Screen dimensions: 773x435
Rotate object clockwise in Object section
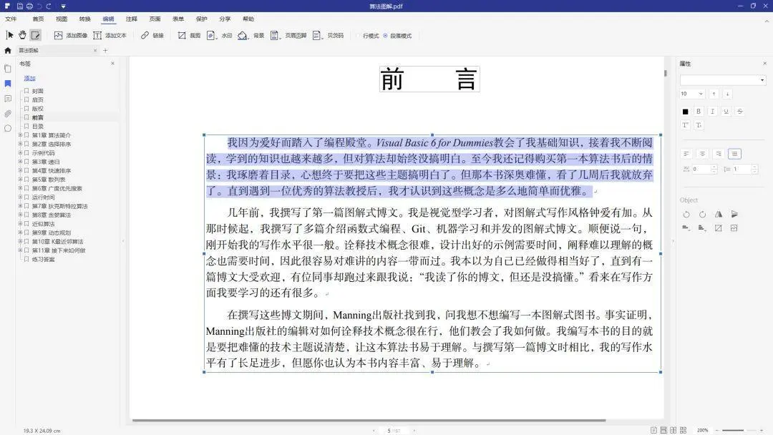pos(703,215)
